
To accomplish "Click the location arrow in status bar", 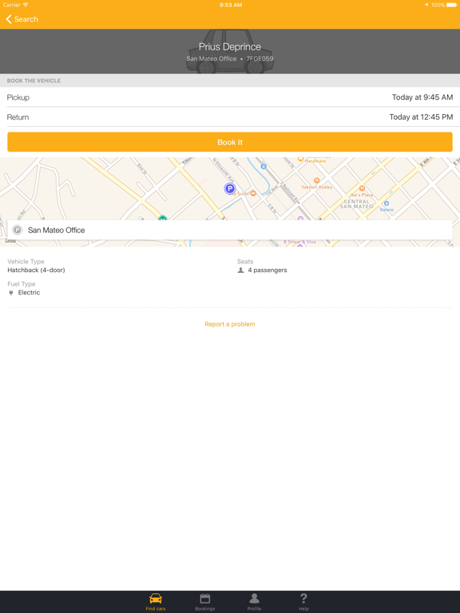I will tap(426, 5).
